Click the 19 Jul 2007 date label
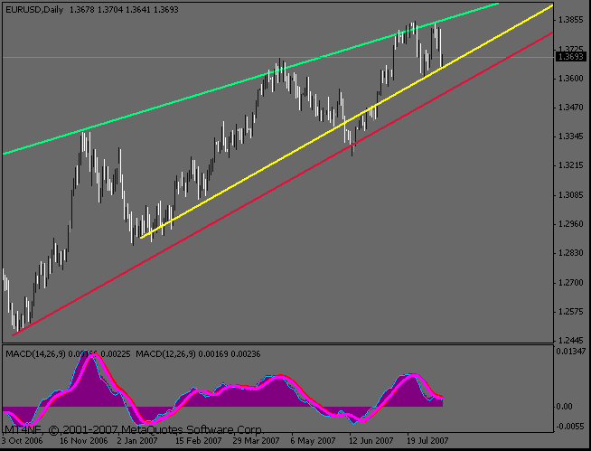591x451 pixels. click(x=427, y=440)
